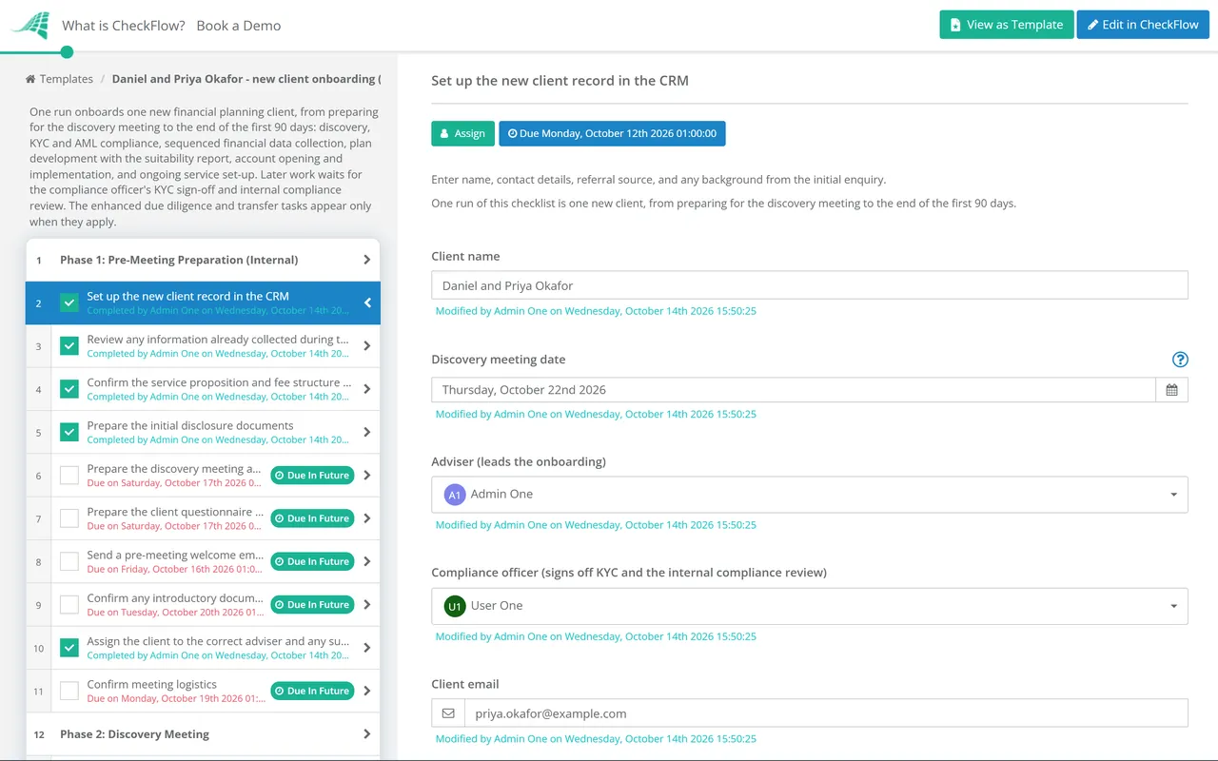This screenshot has width=1218, height=761.
Task: Open chevron for 'Prepare the initial disclosure documents'
Action: tap(367, 433)
